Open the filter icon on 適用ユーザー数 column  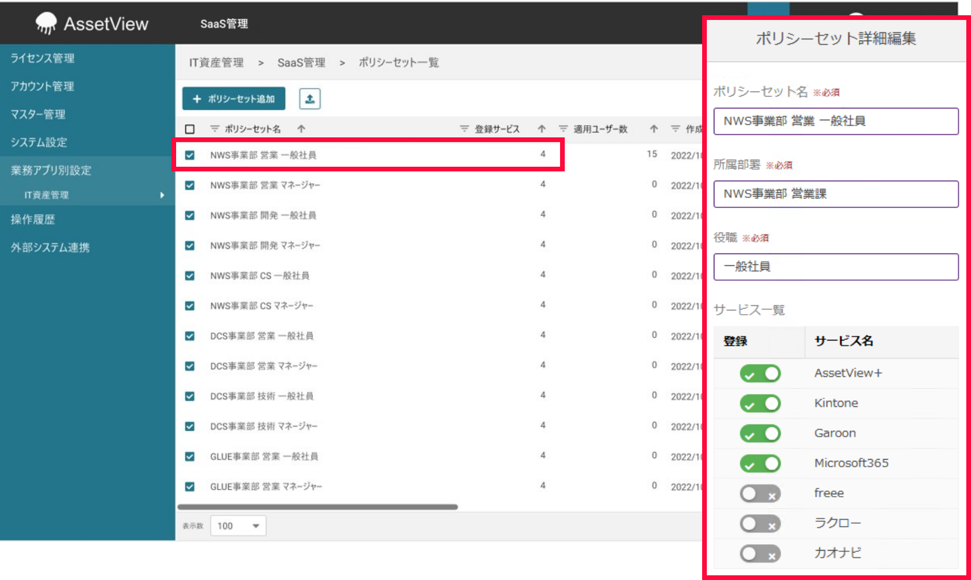pos(562,129)
